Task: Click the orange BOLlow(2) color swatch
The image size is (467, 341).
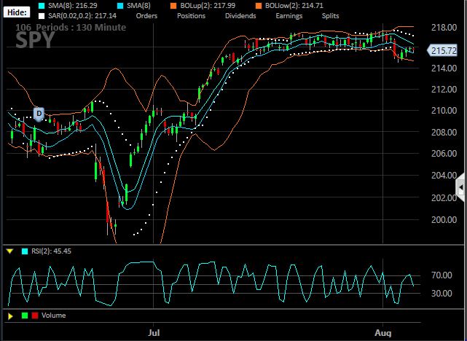Action: (259, 6)
